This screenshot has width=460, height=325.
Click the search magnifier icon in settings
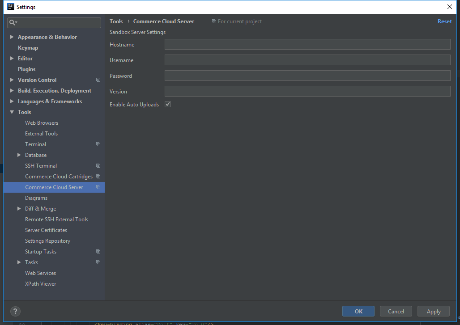[13, 22]
